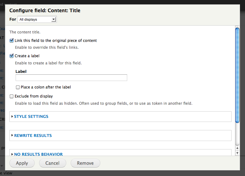Click empty scrollbar track below the thumb
Image resolution: width=245 pixels, height=176 pixels.
pos(237,134)
